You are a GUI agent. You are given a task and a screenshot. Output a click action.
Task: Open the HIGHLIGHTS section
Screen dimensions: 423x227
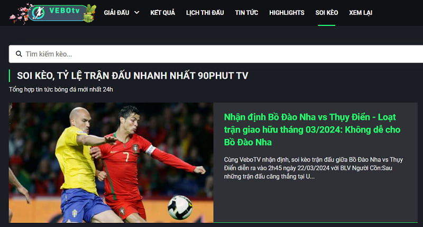(x=287, y=13)
